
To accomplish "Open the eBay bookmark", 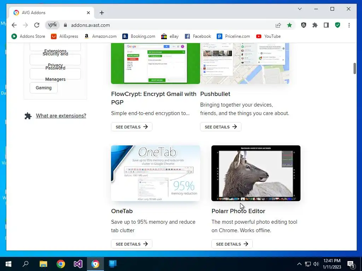I will tap(170, 36).
